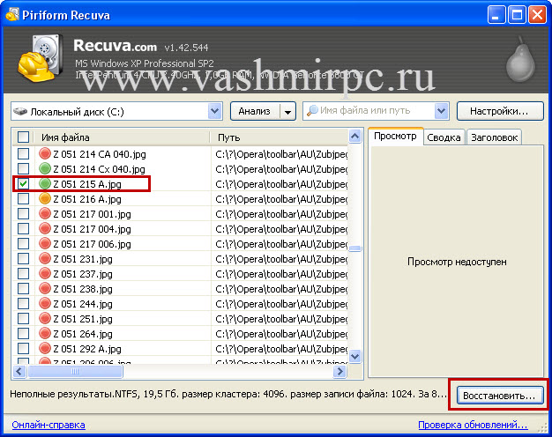Click the red status dot of Z 051 217 004.jpg

(x=45, y=229)
